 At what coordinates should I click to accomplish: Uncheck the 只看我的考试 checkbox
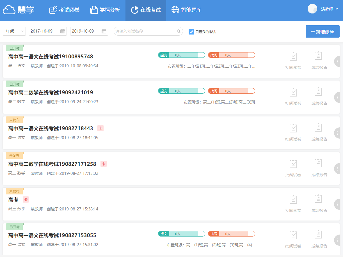coord(191,32)
